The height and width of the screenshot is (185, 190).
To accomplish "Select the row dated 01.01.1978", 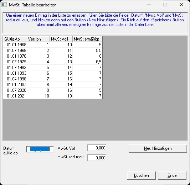I will (x=53, y=56).
